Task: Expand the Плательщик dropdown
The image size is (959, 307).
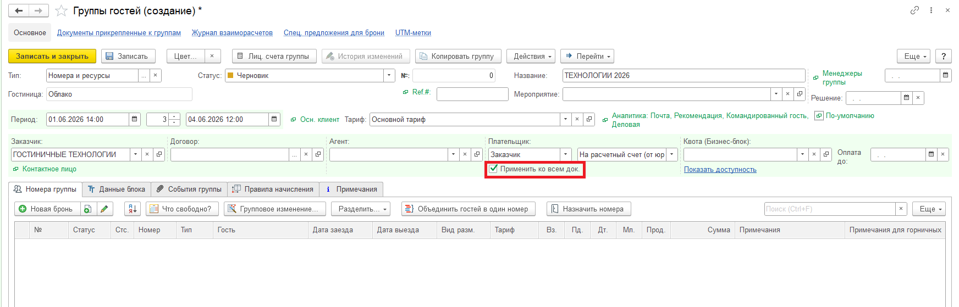Action: click(565, 154)
